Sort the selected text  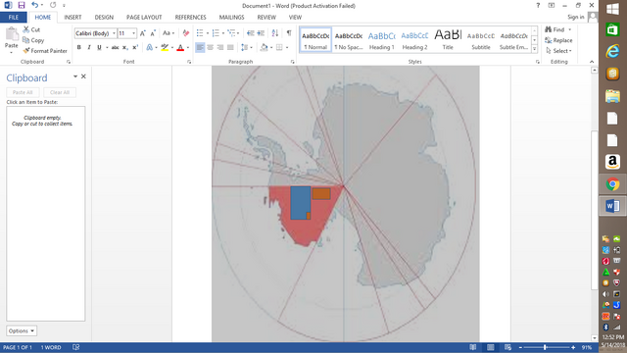(x=274, y=33)
